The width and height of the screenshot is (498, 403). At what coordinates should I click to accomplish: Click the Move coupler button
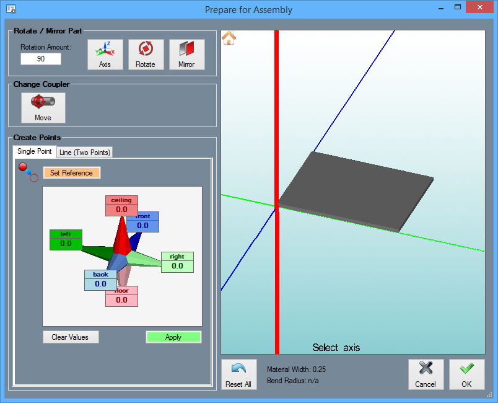point(43,108)
